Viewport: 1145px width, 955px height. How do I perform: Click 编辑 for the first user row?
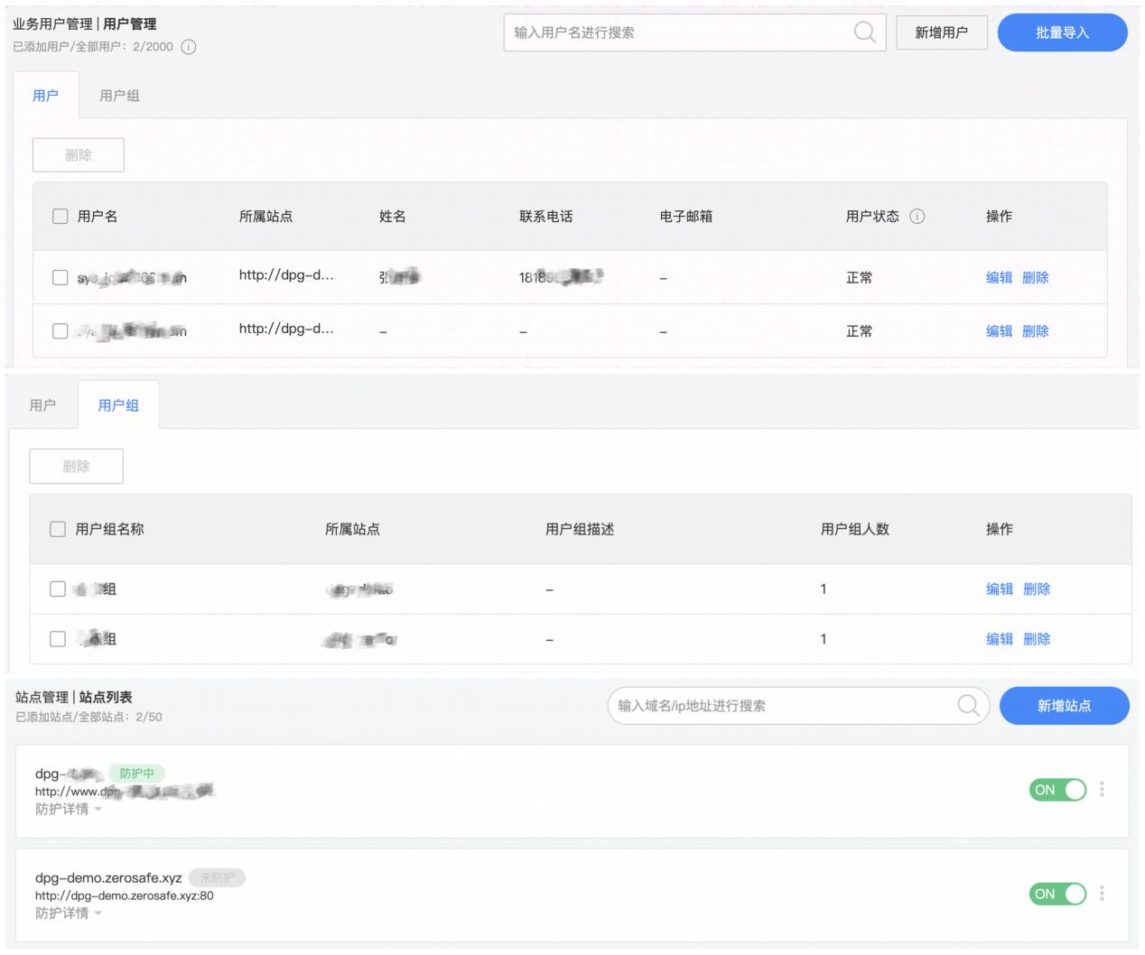[999, 278]
